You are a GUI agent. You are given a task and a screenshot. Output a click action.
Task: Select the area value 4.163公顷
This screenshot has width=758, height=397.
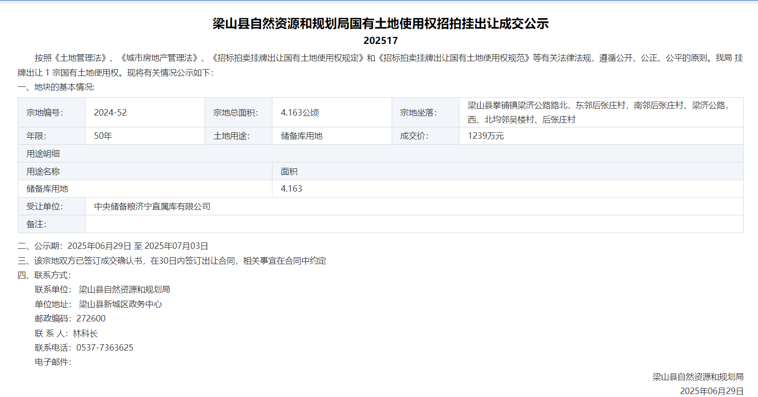point(300,113)
